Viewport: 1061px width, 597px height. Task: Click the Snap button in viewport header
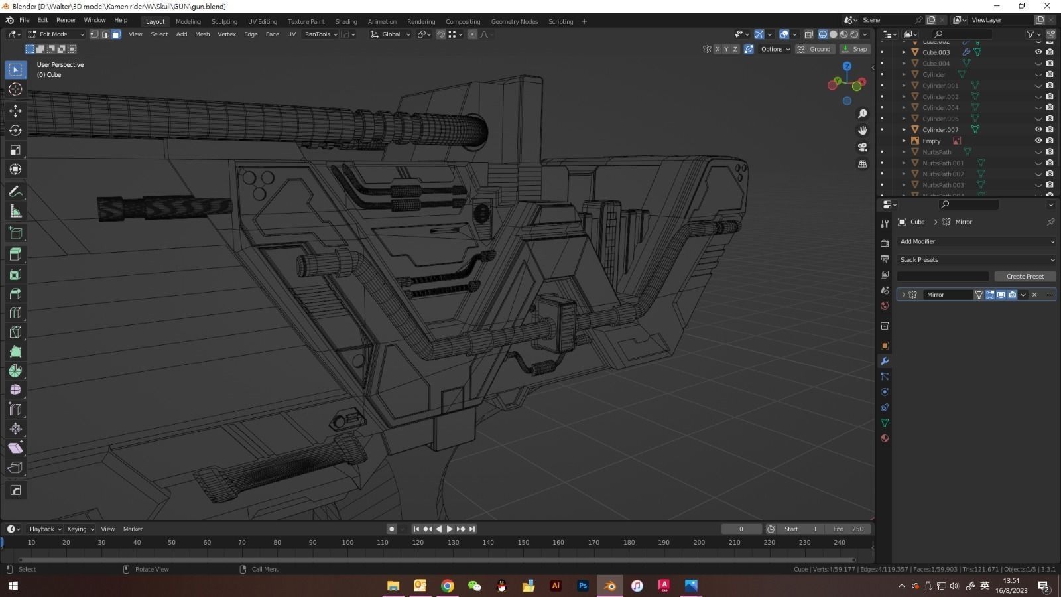pos(855,49)
